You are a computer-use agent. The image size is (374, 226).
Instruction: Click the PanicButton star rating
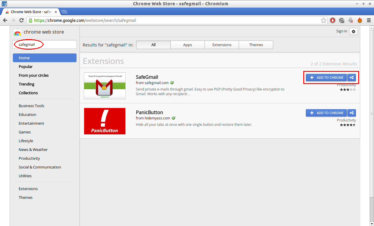coord(348,125)
